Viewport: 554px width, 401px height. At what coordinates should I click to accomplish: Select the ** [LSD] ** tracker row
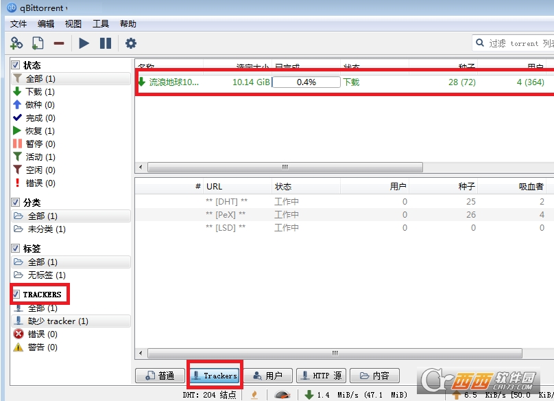[x=344, y=227]
